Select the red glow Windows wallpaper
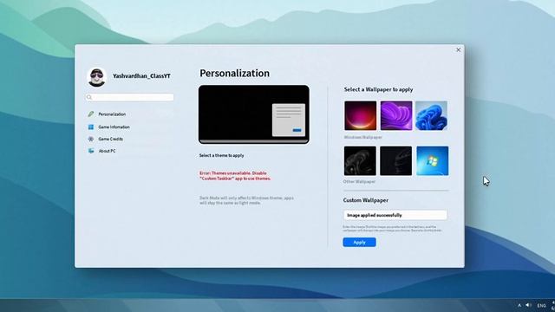Viewport: 555px width, 312px height. pyautogui.click(x=361, y=115)
